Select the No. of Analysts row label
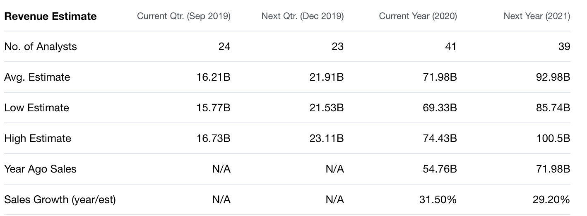Screen dimensions: 587x216 pyautogui.click(x=41, y=47)
